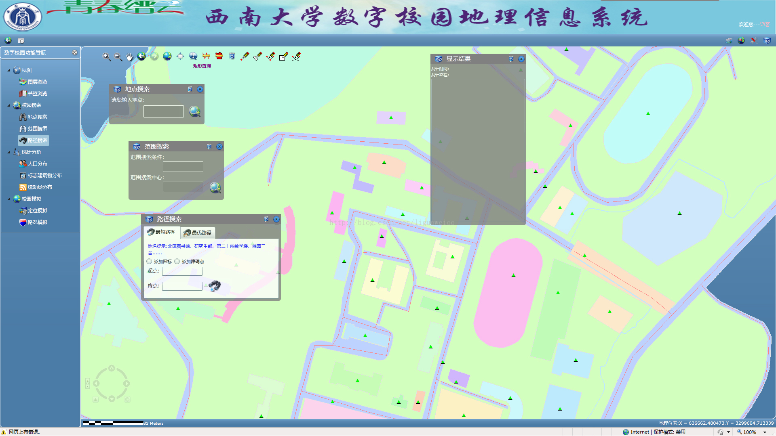Open 人口分布 in navigation tree

tap(33, 164)
